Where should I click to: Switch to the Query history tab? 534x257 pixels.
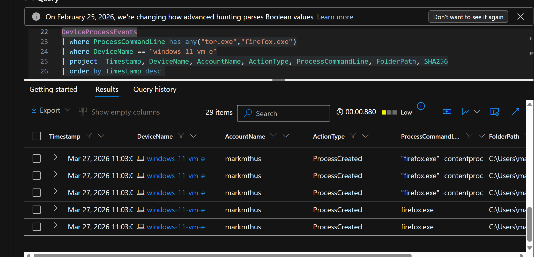point(155,89)
